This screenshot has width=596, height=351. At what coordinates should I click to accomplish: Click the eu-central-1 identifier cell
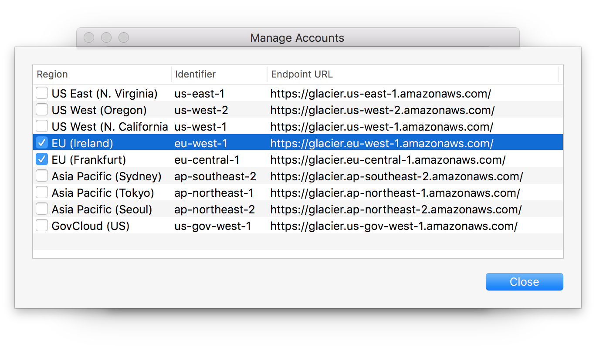click(x=207, y=160)
